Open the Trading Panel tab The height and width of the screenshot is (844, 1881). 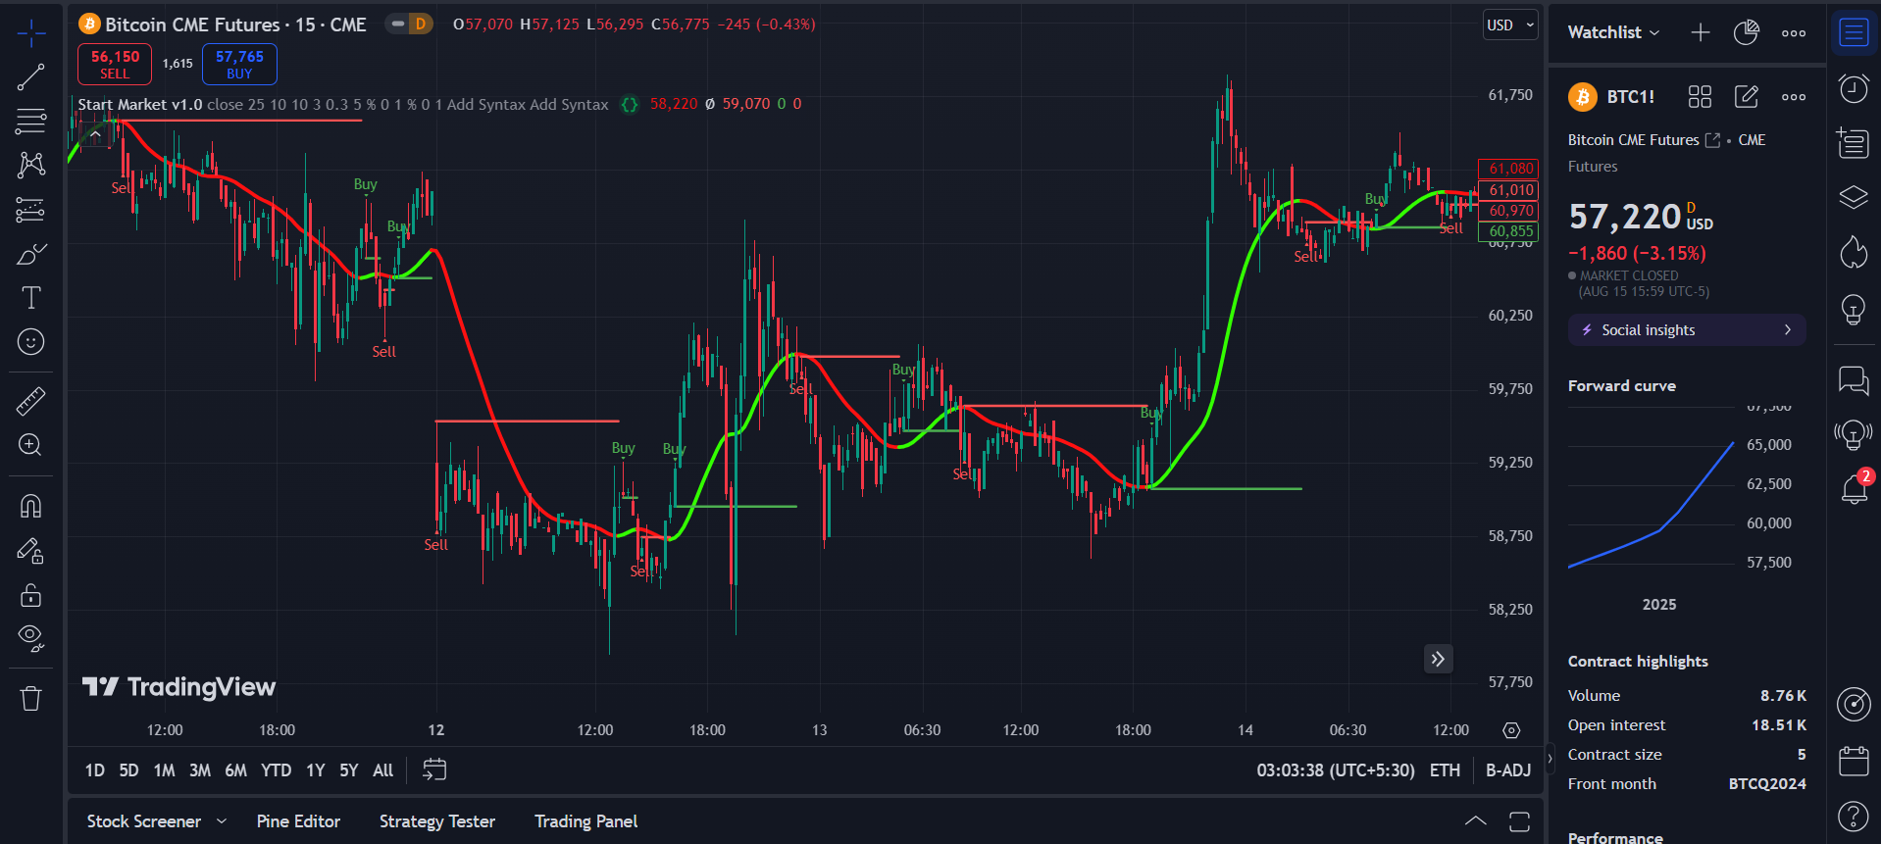(x=585, y=821)
